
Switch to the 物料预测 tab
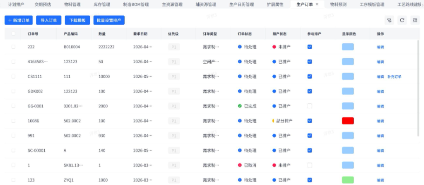[x=338, y=4]
